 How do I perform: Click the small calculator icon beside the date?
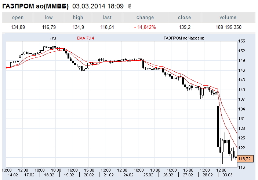(x=130, y=6)
